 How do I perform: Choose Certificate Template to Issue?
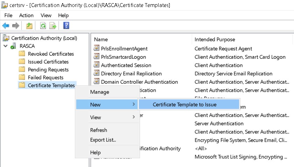point(184,104)
